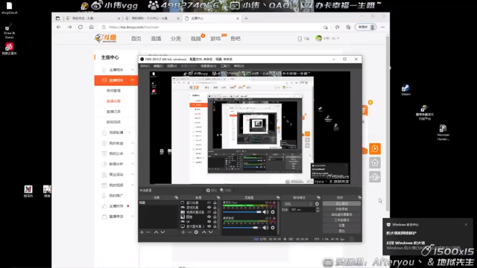Add a new source with the plus icon in sources panel

[183, 232]
